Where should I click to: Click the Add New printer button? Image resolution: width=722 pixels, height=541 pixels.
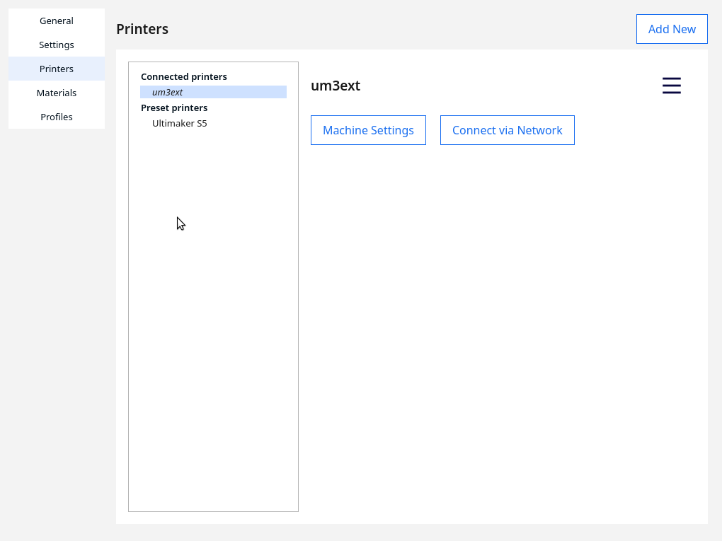pos(672,29)
